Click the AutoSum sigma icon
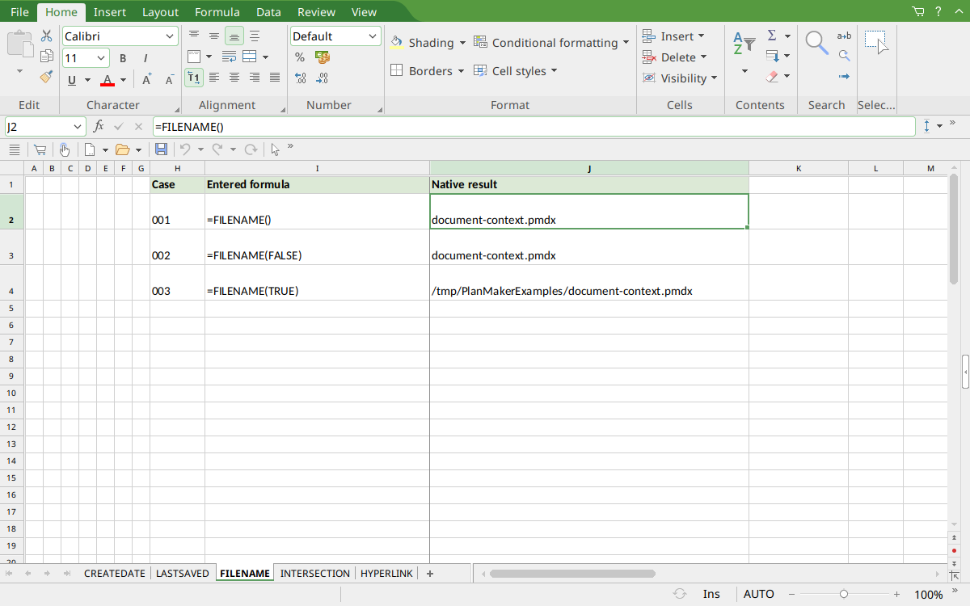The width and height of the screenshot is (970, 606). tap(772, 36)
